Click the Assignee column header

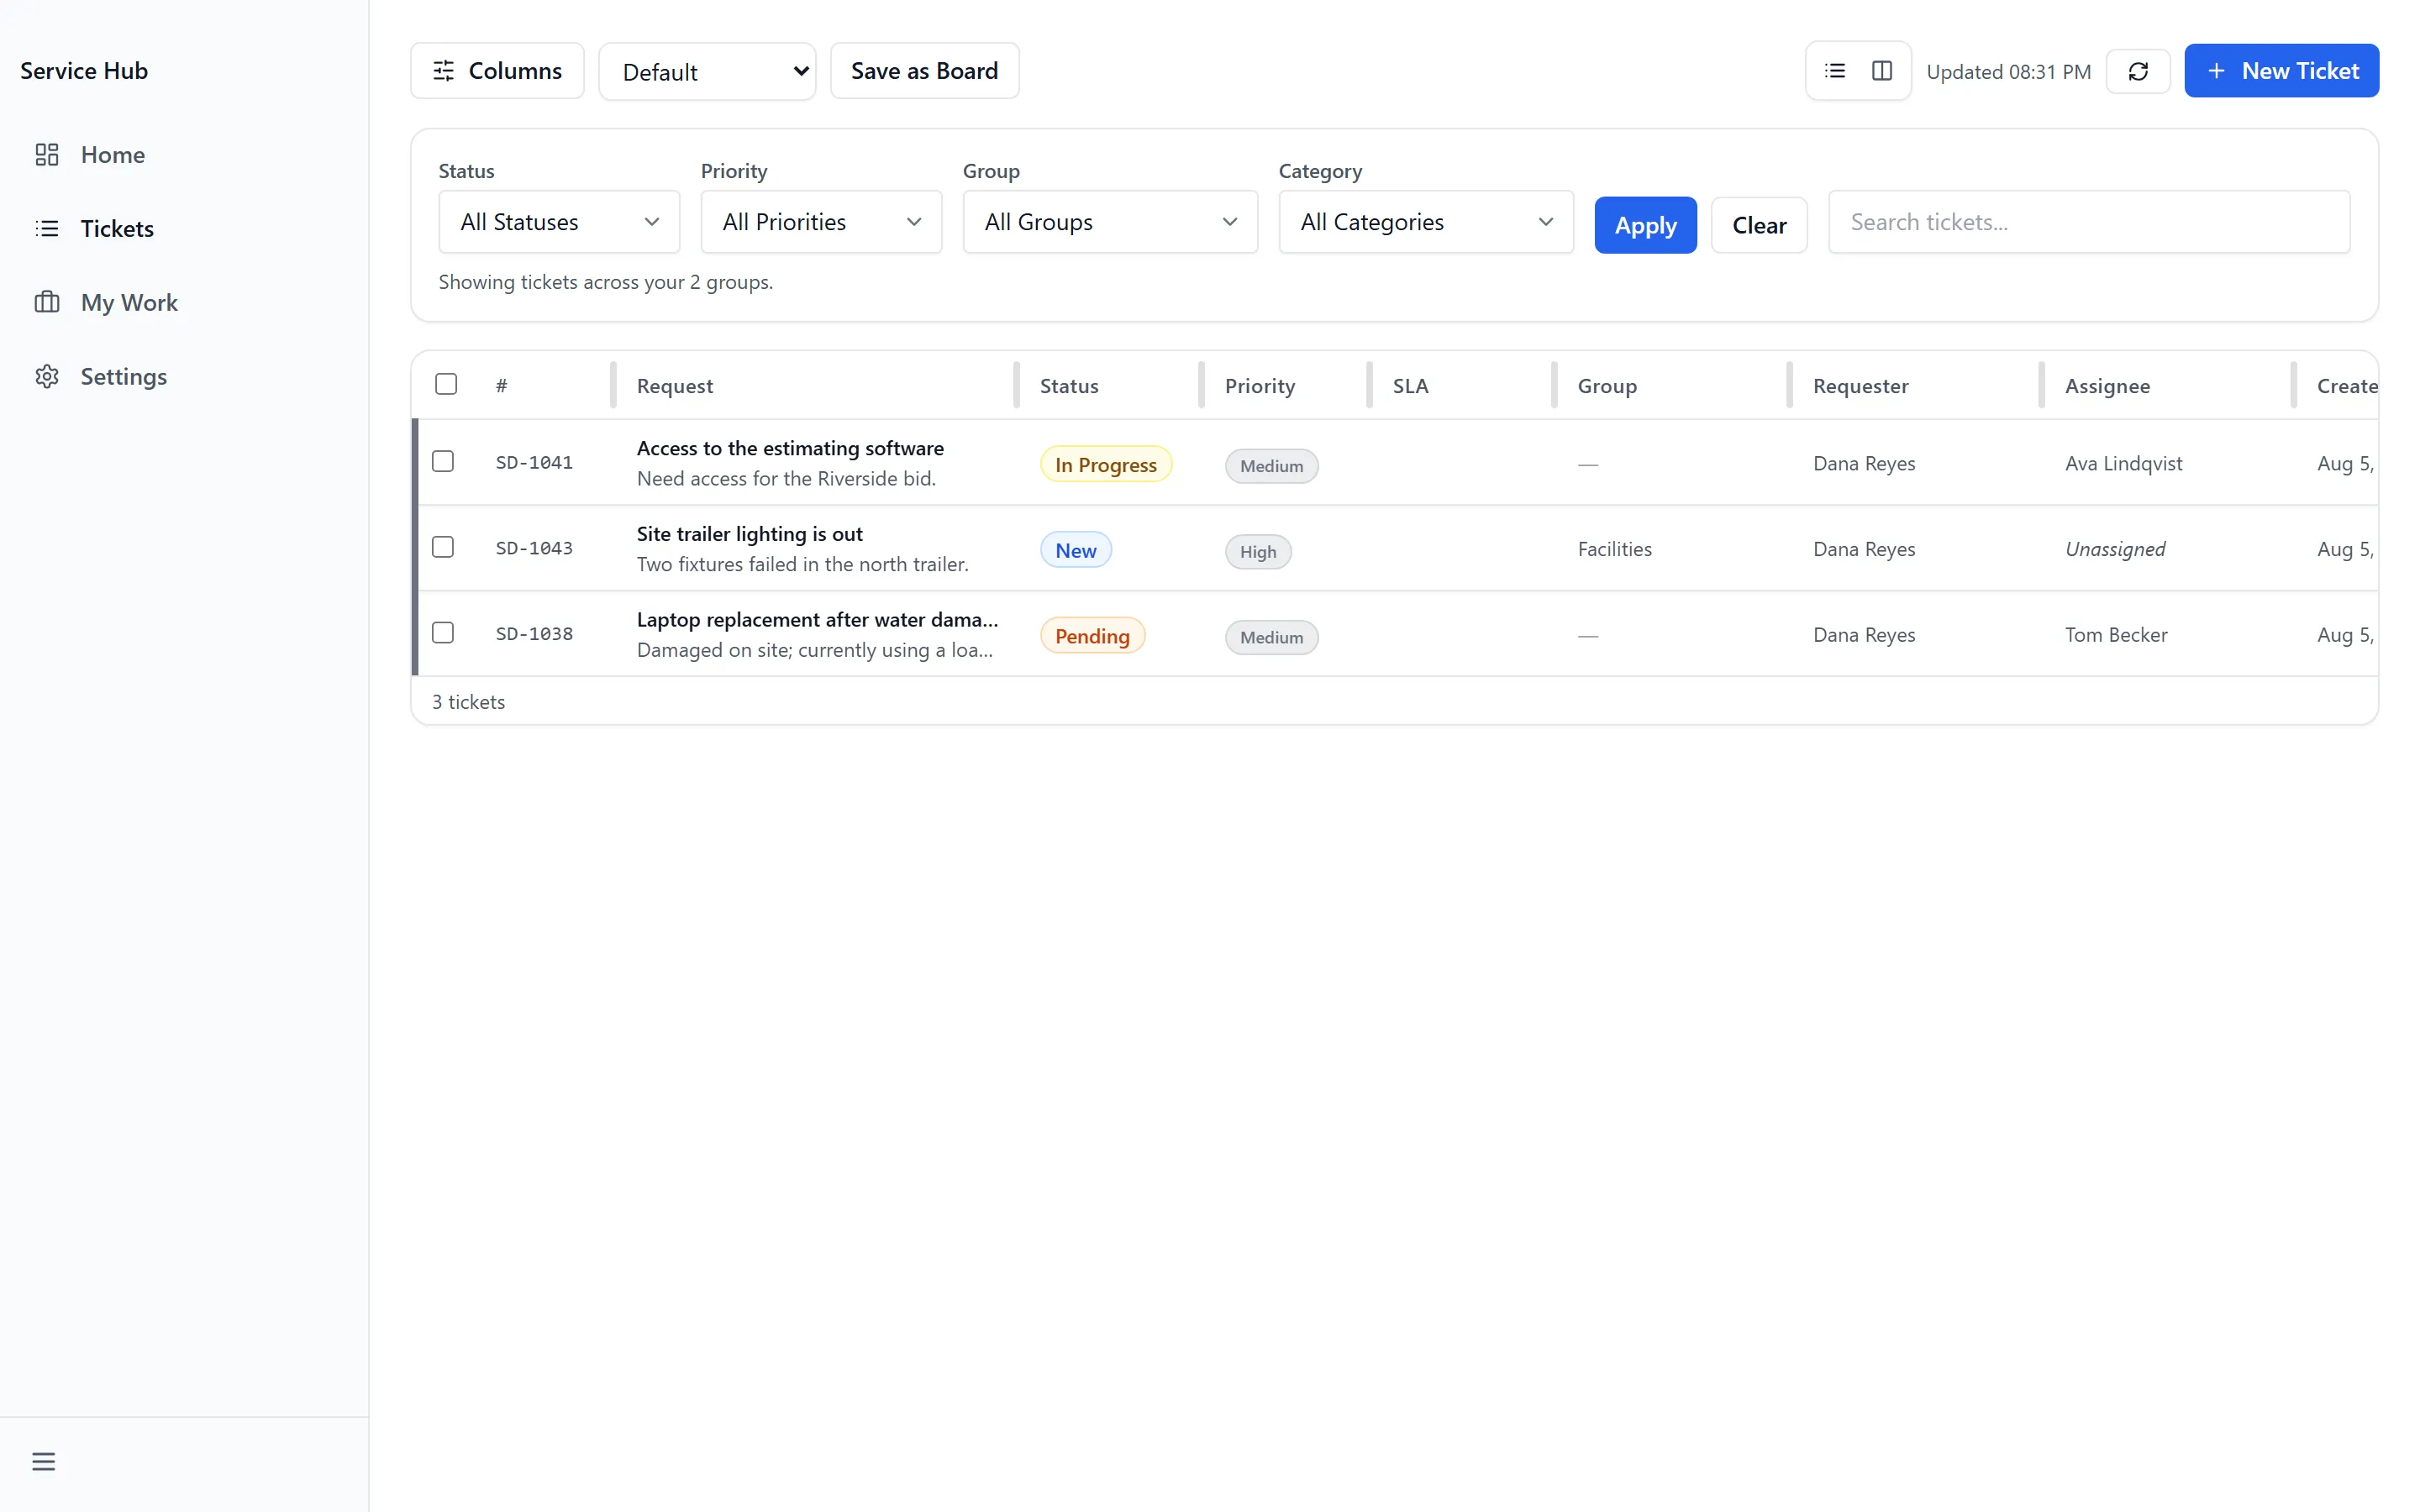pyautogui.click(x=2107, y=386)
